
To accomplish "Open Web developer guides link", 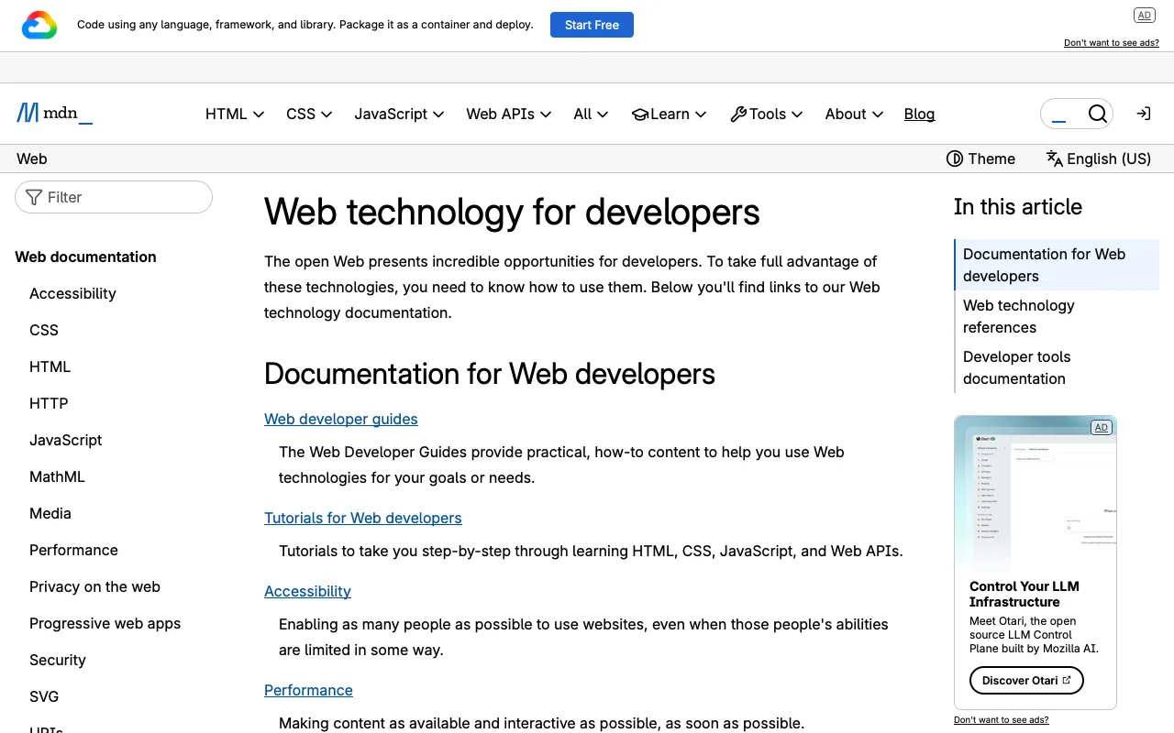I will click(341, 419).
